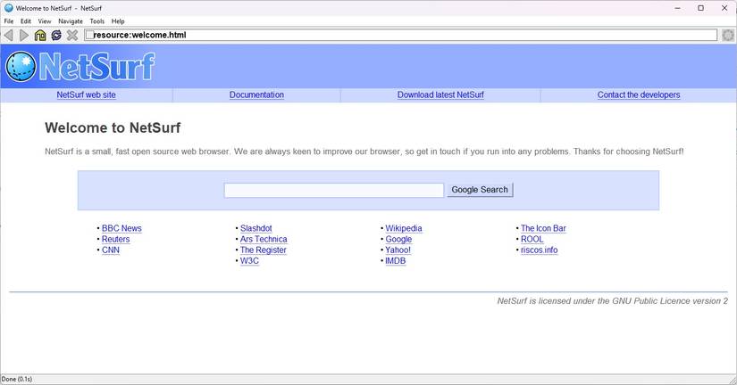Visit the BBC News link
Viewport: 737px width, 385px height.
click(121, 228)
